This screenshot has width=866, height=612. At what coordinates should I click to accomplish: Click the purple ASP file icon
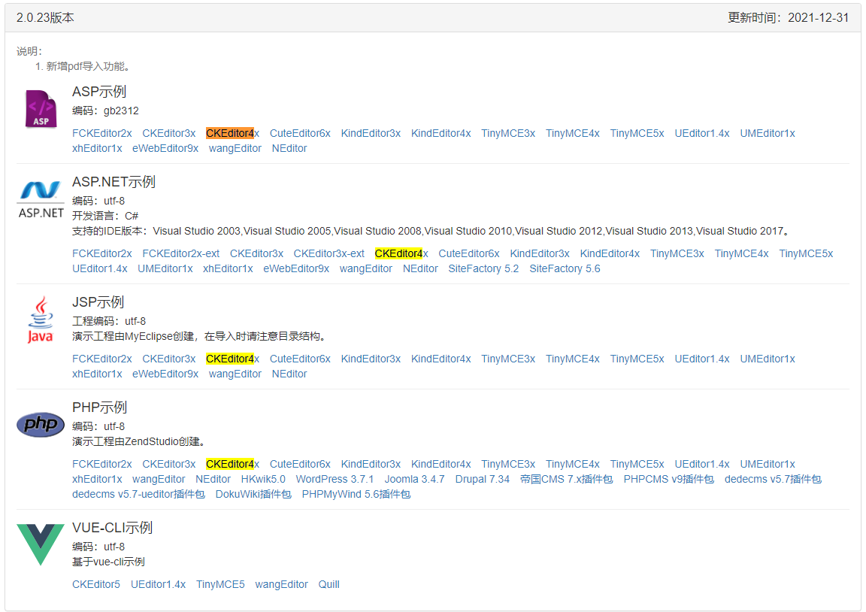pyautogui.click(x=40, y=108)
